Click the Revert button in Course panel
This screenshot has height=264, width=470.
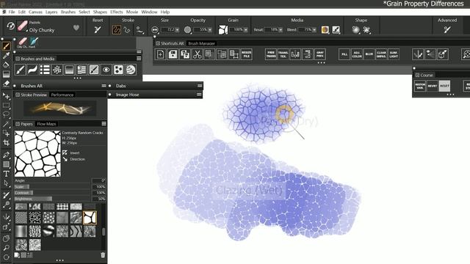click(433, 86)
